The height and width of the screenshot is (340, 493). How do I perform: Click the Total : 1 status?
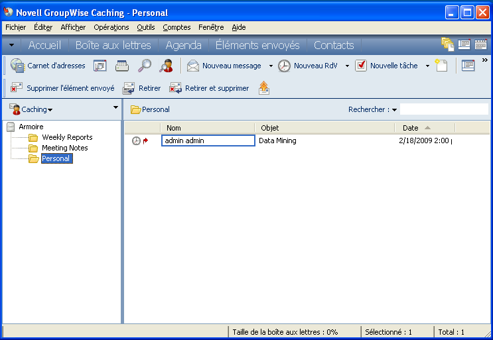(x=451, y=332)
